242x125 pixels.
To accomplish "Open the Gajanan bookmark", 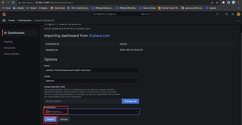I will pyautogui.click(x=211, y=8).
